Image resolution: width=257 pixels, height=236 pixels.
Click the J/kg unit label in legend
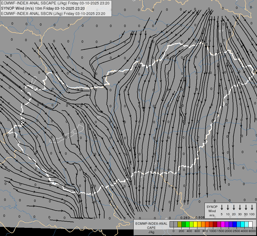(x=151, y=232)
